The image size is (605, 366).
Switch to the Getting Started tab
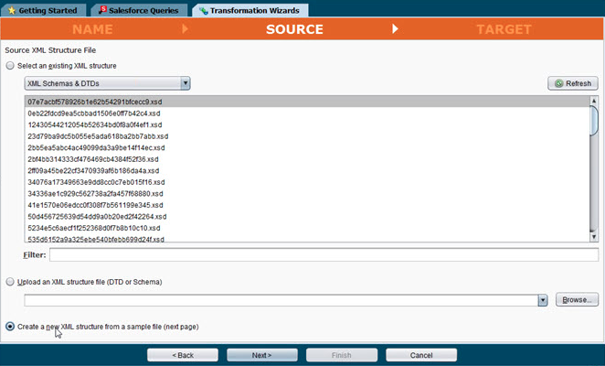pyautogui.click(x=47, y=10)
